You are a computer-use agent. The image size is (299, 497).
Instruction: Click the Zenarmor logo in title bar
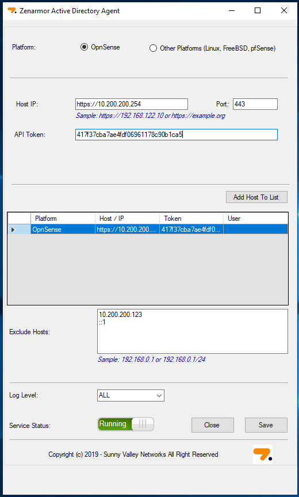coord(12,11)
